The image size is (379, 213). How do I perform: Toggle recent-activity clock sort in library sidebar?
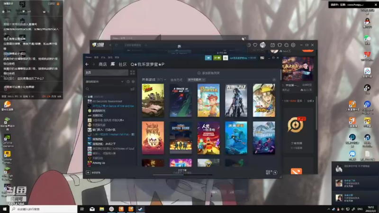click(128, 81)
